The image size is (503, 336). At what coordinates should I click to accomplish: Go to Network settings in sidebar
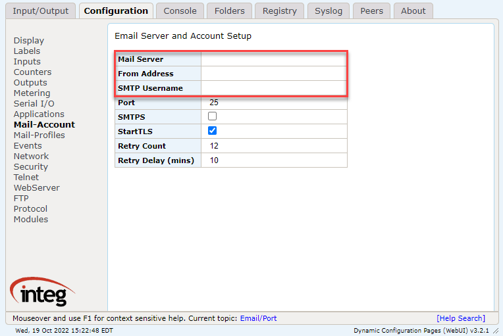click(31, 156)
